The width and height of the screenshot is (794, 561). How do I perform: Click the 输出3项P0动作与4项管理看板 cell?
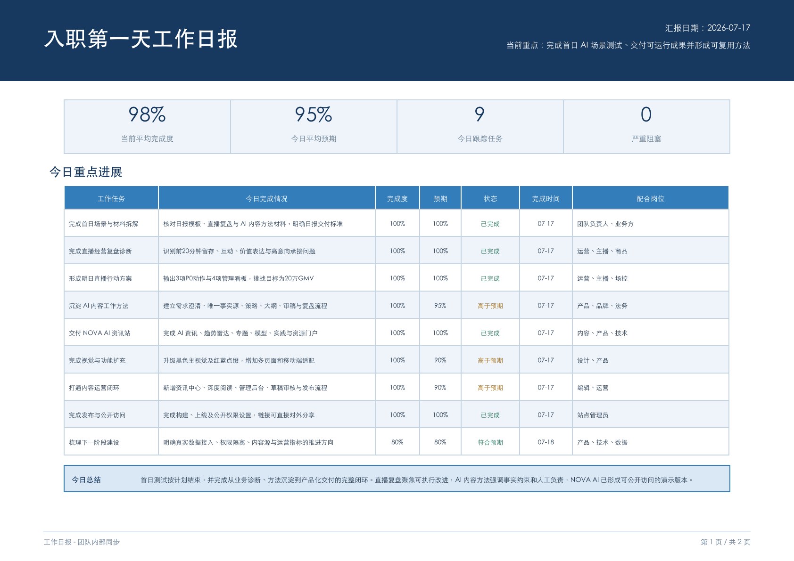coord(267,278)
